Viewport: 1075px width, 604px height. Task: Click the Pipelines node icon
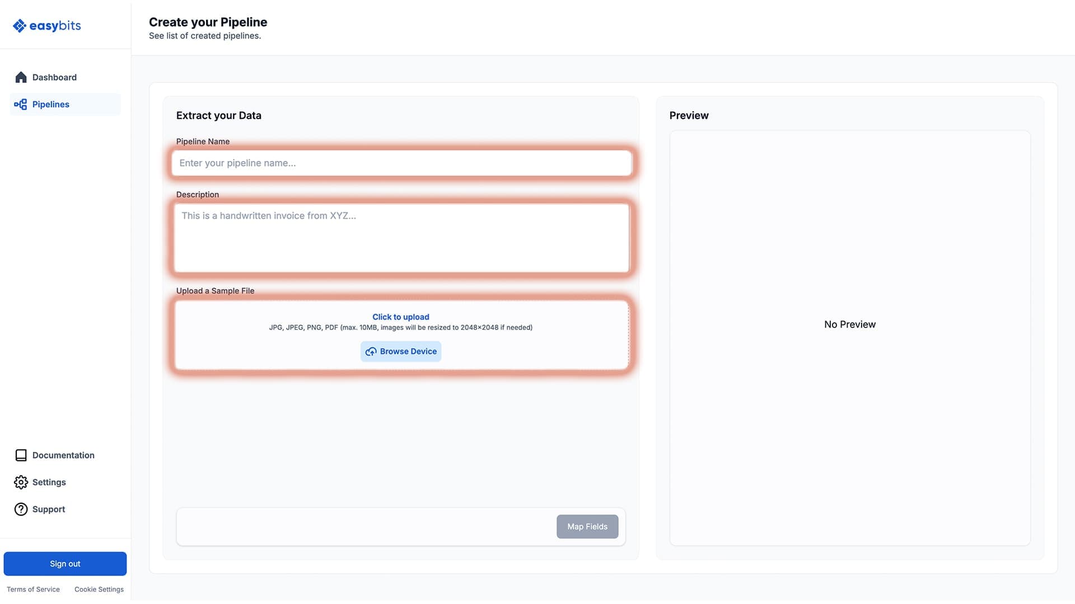[21, 105]
